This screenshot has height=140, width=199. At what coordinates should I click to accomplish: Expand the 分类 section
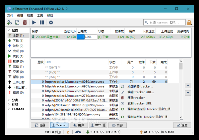(9, 100)
